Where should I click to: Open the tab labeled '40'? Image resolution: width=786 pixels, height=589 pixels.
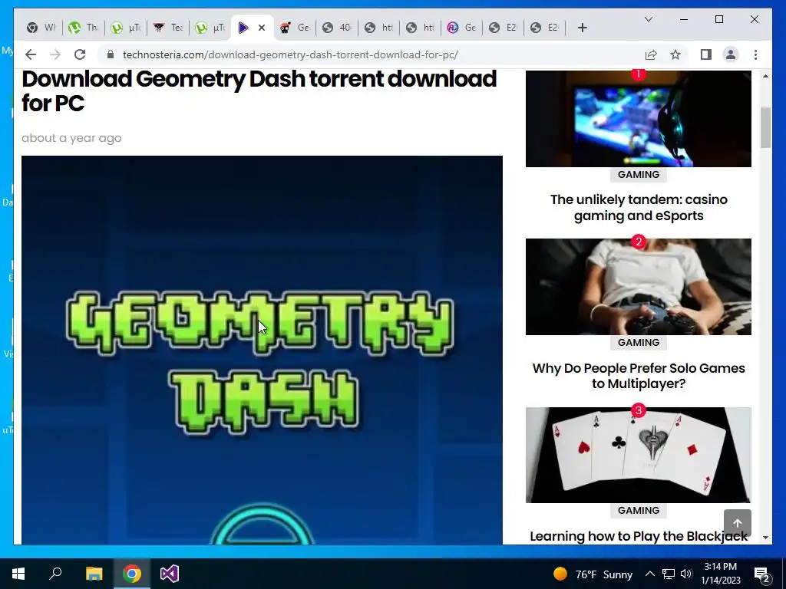[337, 28]
